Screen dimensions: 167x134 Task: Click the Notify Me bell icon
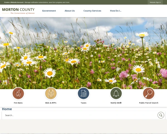point(116,94)
